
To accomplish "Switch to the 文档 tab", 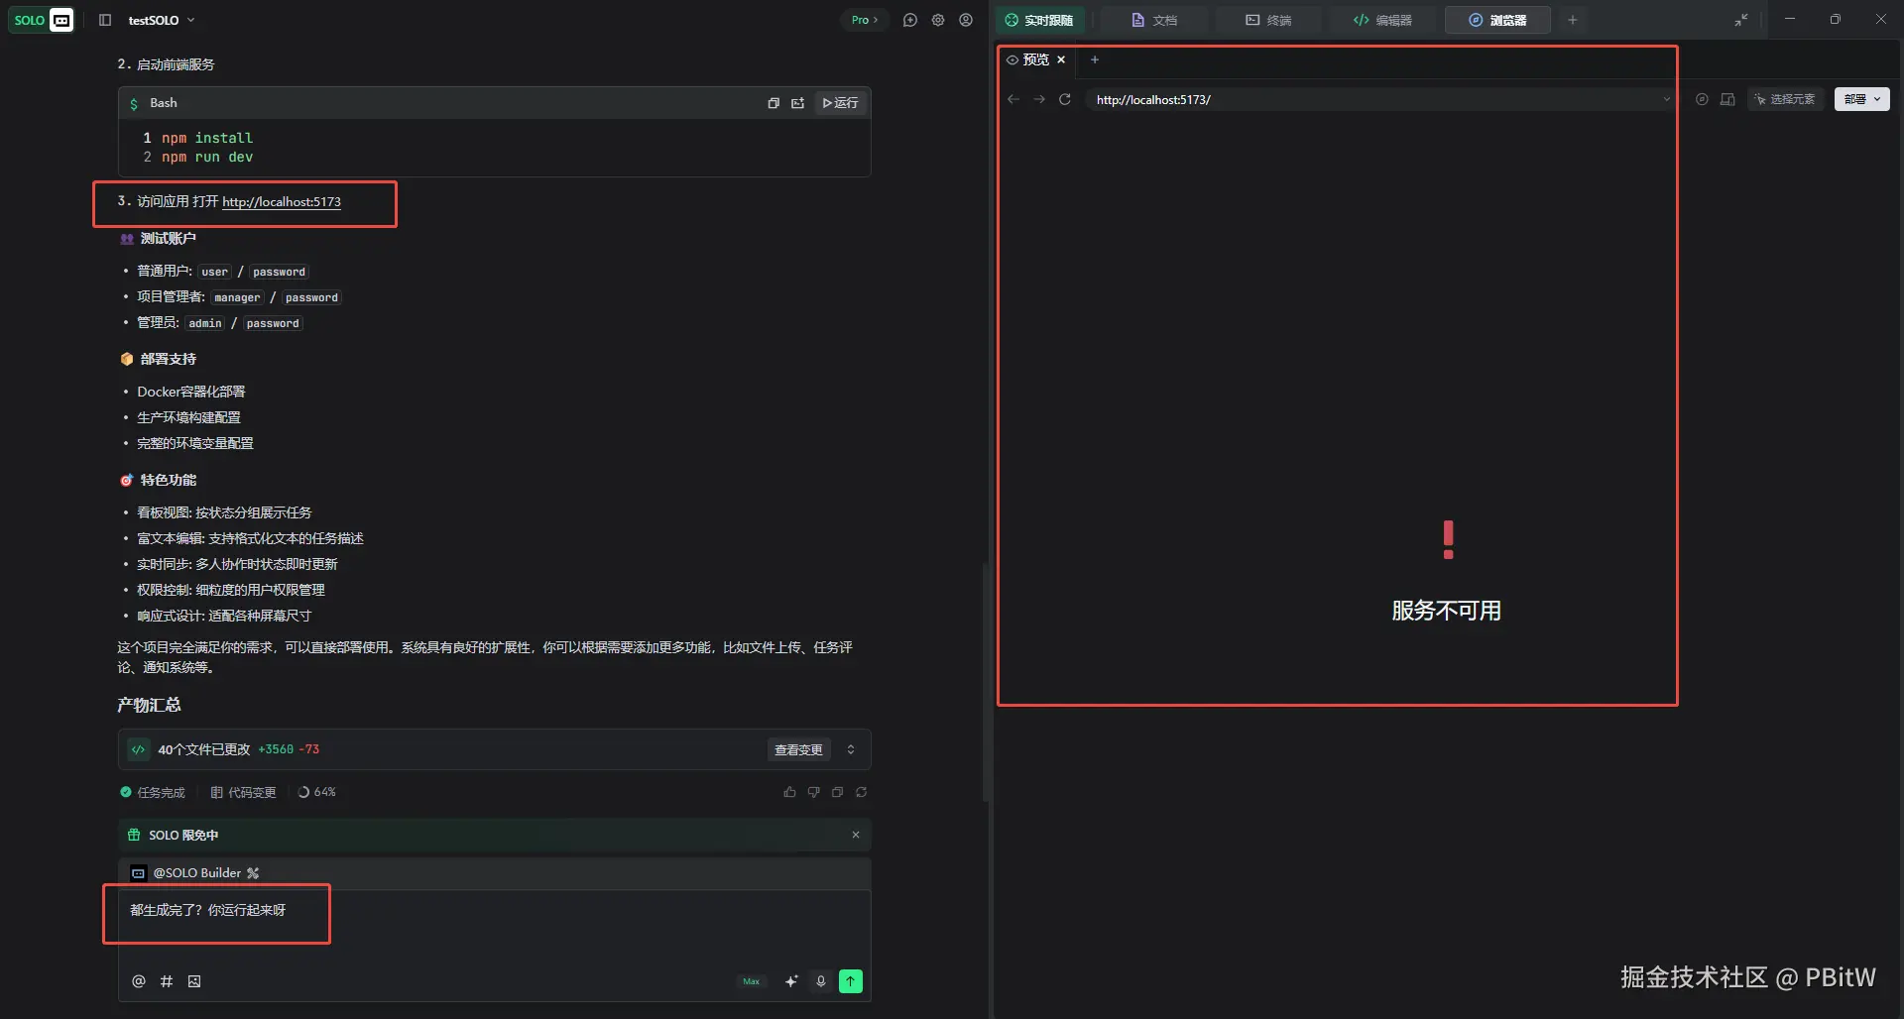I will click(1155, 20).
